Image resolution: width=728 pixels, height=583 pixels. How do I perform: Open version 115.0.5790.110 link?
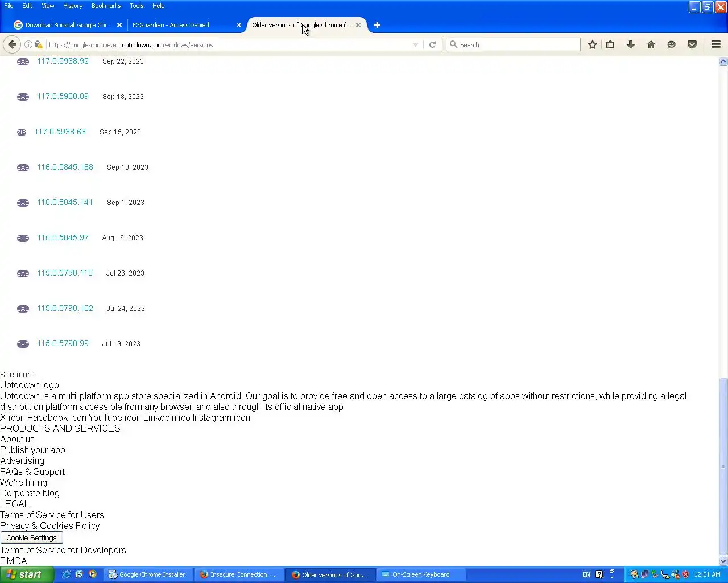(x=65, y=273)
